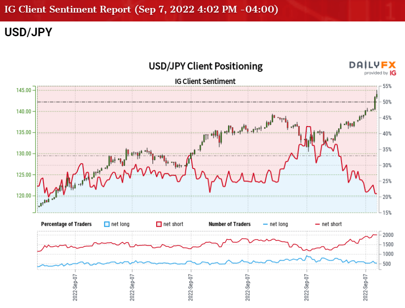The width and height of the screenshot is (405, 308).
Task: Click the net short percentage peak near 42%
Action: click(308, 127)
